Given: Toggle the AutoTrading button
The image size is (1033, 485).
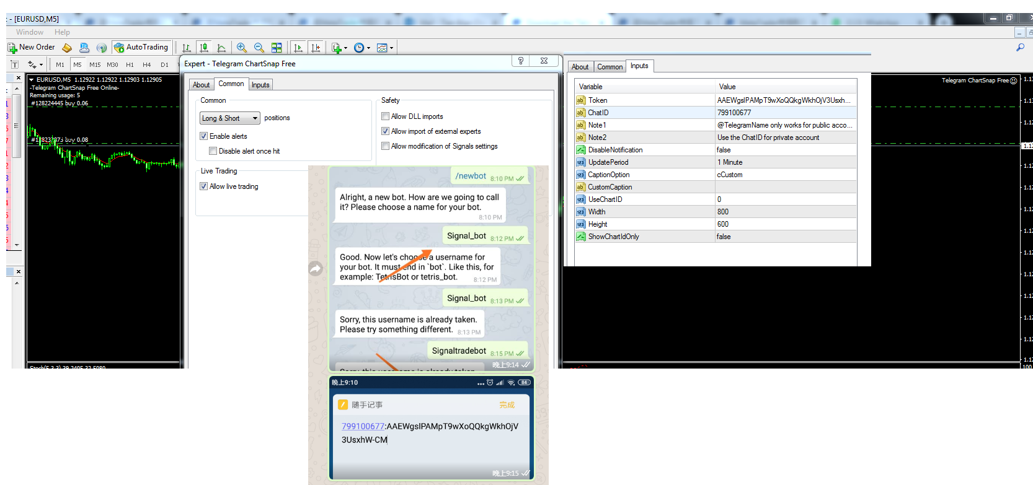Looking at the screenshot, I should [141, 47].
